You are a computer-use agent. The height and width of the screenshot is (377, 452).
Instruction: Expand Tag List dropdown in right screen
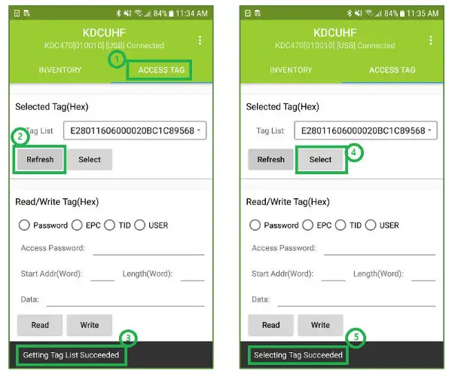click(x=365, y=130)
